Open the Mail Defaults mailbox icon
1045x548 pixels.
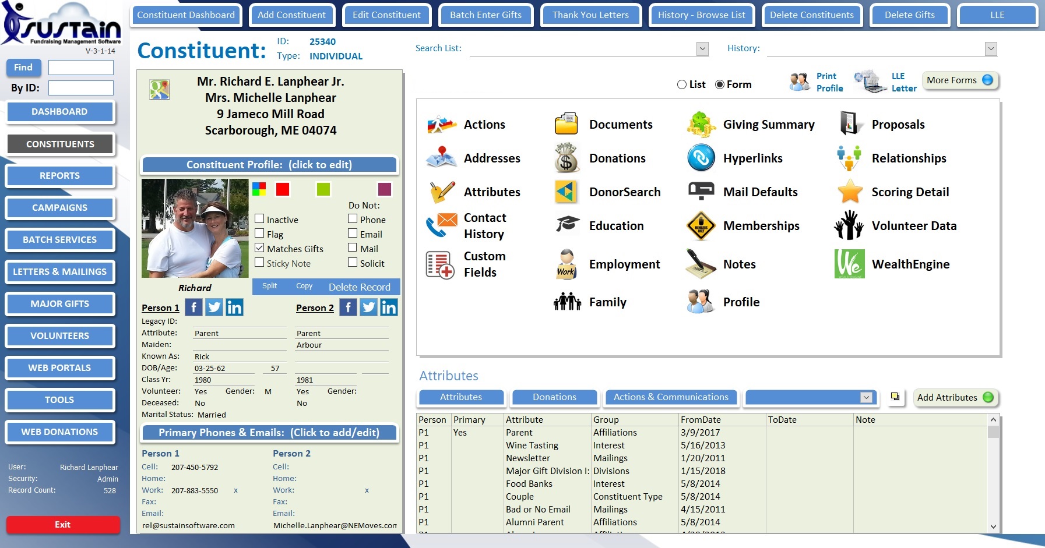(701, 190)
